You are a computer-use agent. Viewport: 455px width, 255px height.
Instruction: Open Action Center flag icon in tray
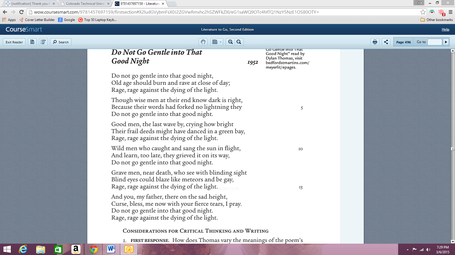tap(414, 250)
